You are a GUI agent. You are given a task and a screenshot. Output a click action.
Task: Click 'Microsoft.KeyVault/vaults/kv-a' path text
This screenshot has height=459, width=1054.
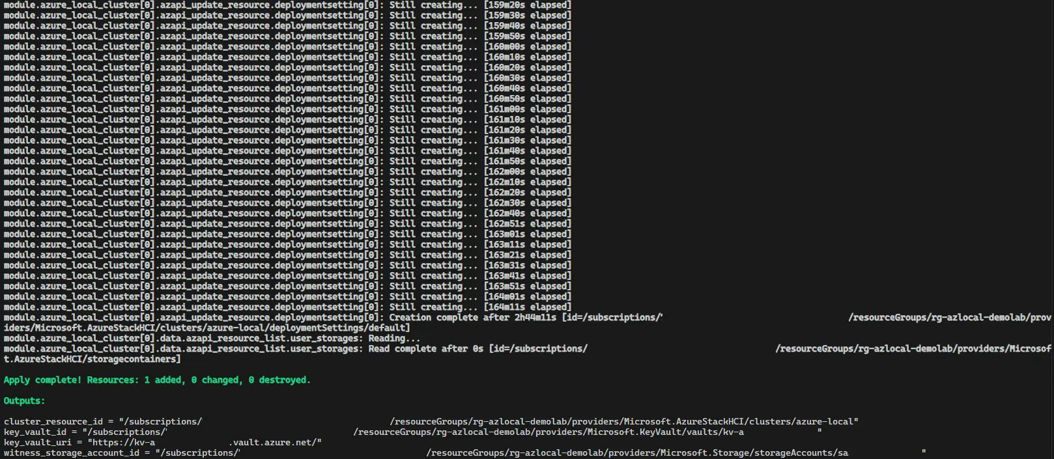tap(665, 432)
